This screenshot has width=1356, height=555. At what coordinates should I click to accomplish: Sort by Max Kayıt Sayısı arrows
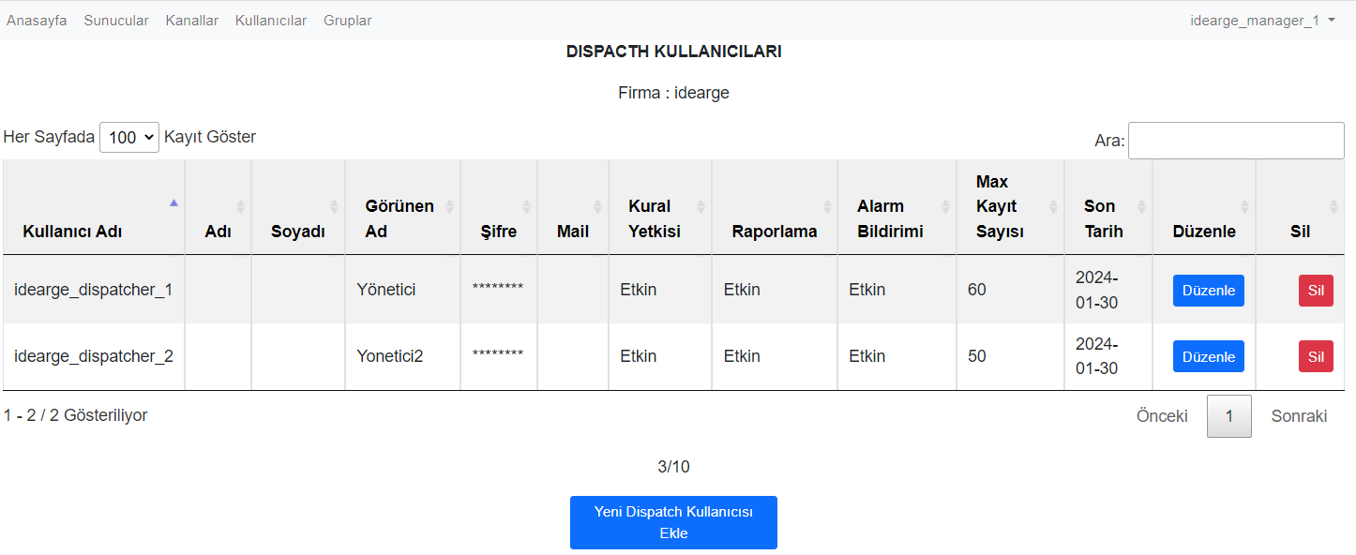pyautogui.click(x=1053, y=206)
